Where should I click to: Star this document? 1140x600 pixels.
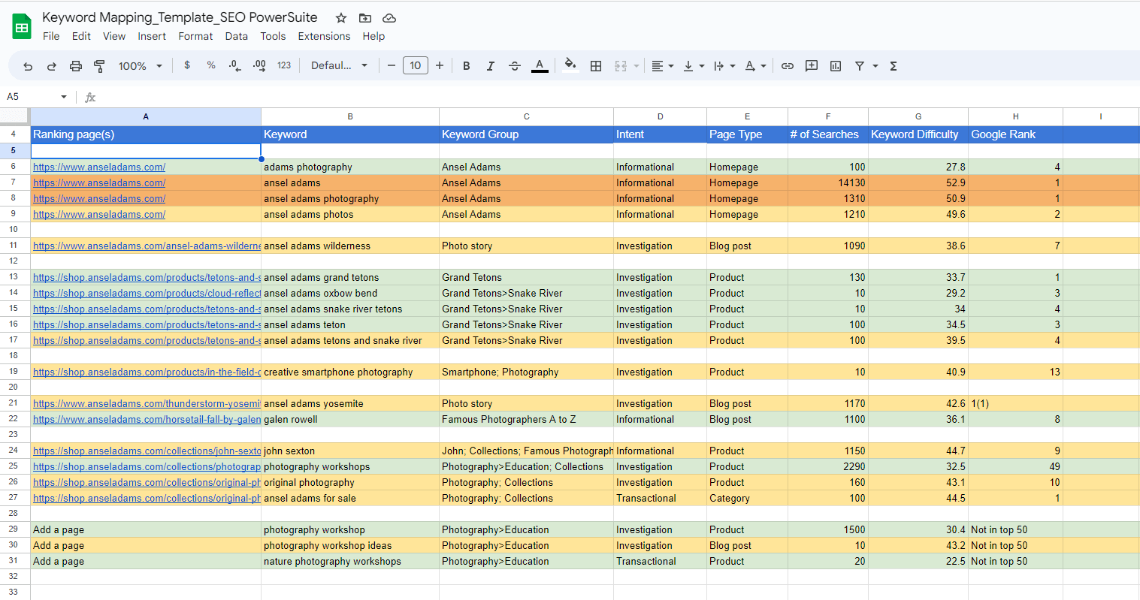pyautogui.click(x=341, y=18)
